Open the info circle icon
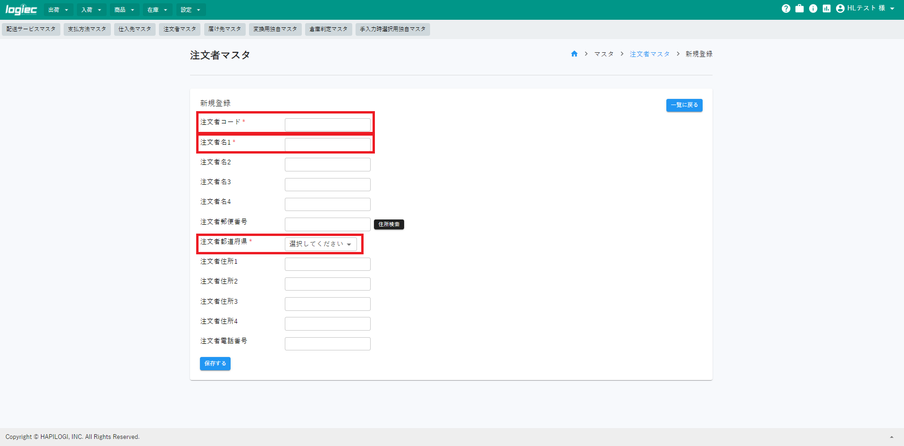This screenshot has height=446, width=904. pyautogui.click(x=813, y=8)
